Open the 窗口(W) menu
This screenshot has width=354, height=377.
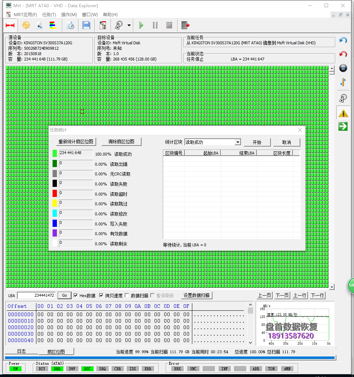click(90, 15)
